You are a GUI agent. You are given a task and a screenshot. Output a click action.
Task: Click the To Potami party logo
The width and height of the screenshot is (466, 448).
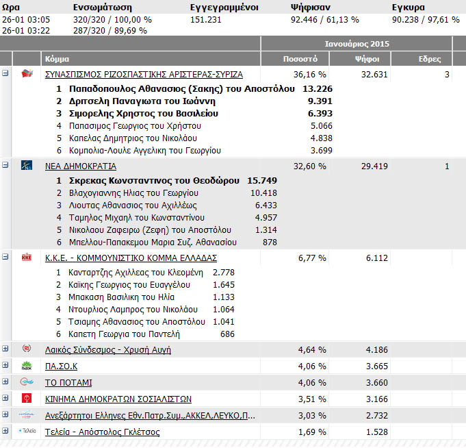point(27,382)
